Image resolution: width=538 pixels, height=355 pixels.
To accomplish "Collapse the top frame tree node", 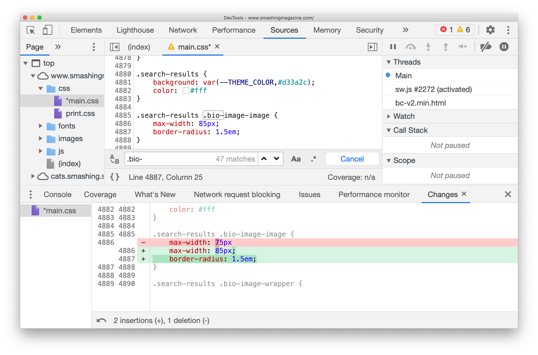I will click(x=25, y=63).
